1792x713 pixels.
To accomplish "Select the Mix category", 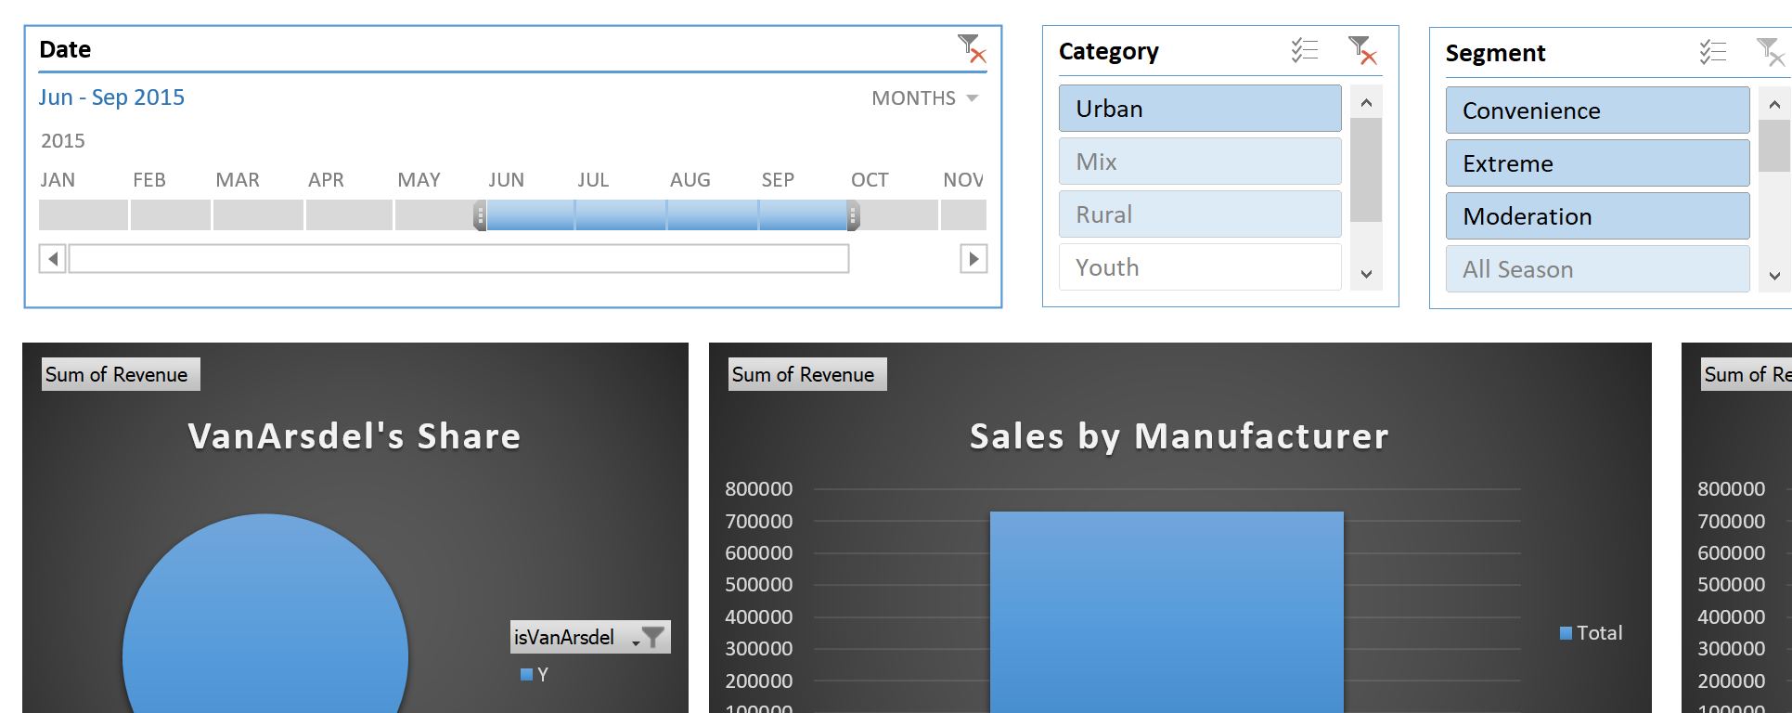I will click(1200, 162).
